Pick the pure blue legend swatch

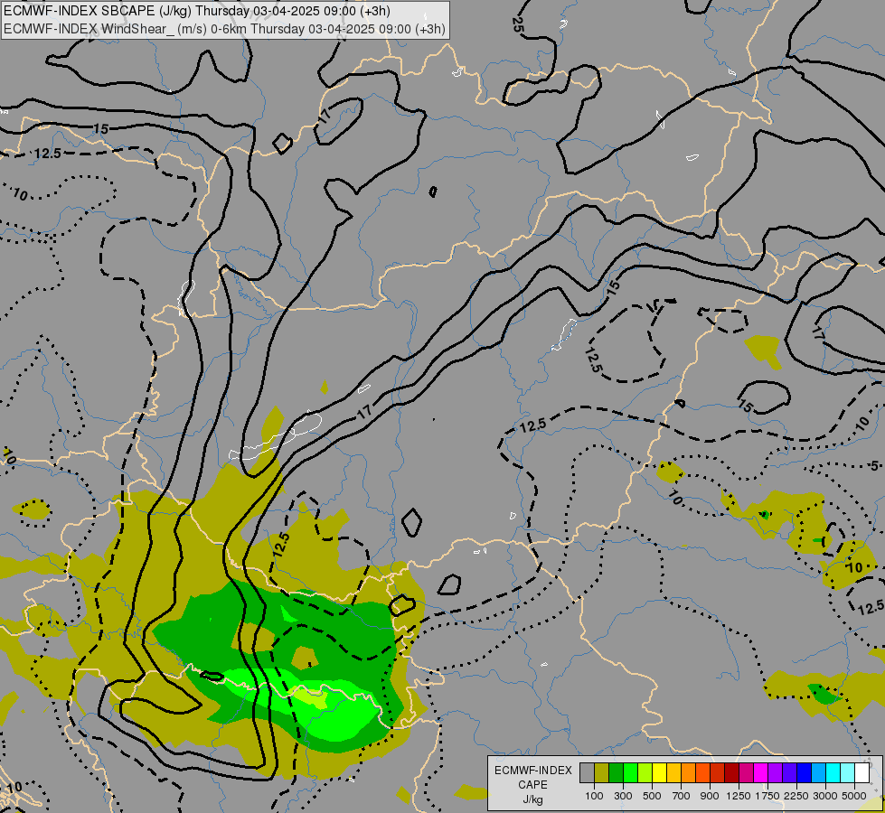coord(805,772)
